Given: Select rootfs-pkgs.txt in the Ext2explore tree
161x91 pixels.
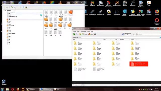Looking at the screenshot, I should (x=12, y=33).
